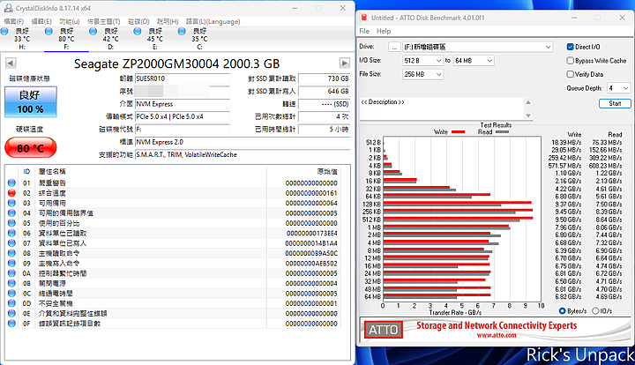Click the blue status orb for attribute 0A

pos(11,273)
